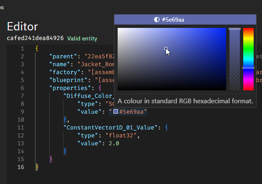The image size is (262, 184).
Task: Click the closing pink brace on line 15
Action: (51, 159)
